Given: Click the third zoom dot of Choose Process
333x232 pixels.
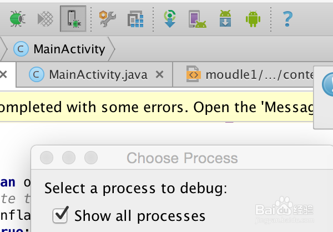Looking at the screenshot, I should tap(90, 158).
